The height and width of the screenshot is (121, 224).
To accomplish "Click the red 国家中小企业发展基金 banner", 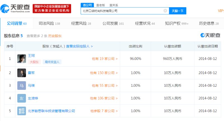I will pos(52,9).
